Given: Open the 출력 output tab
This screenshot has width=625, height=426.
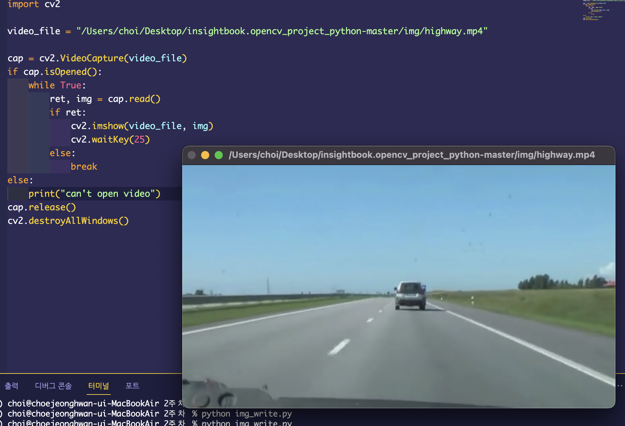Looking at the screenshot, I should tap(12, 386).
